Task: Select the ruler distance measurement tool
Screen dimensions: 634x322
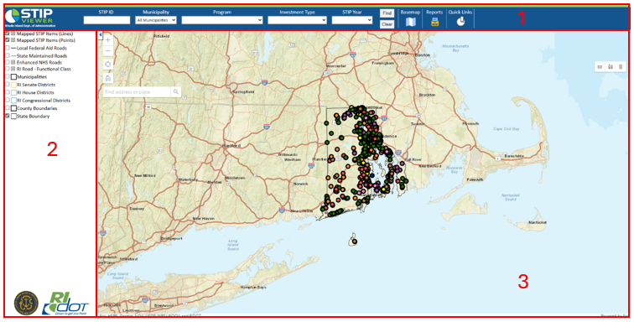Action: click(600, 67)
